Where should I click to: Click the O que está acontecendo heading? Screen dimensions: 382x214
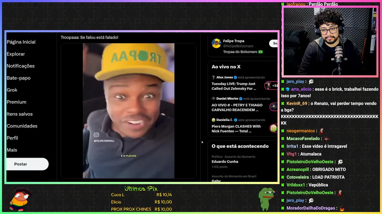[240, 146]
